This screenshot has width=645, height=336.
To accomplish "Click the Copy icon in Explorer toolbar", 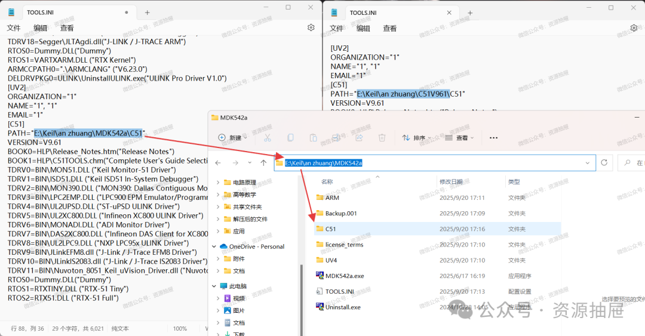I will 290,138.
